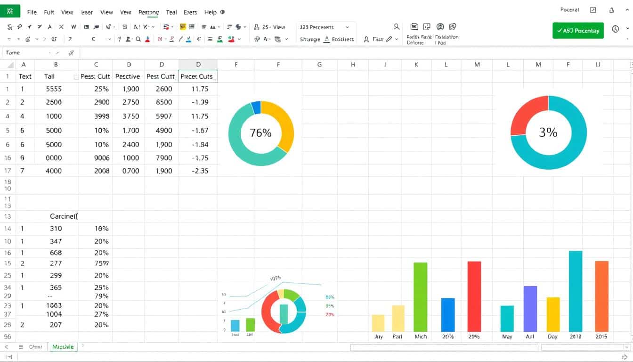The width and height of the screenshot is (633, 362).
Task: Click the cell containing '-2.35'
Action: coord(198,171)
